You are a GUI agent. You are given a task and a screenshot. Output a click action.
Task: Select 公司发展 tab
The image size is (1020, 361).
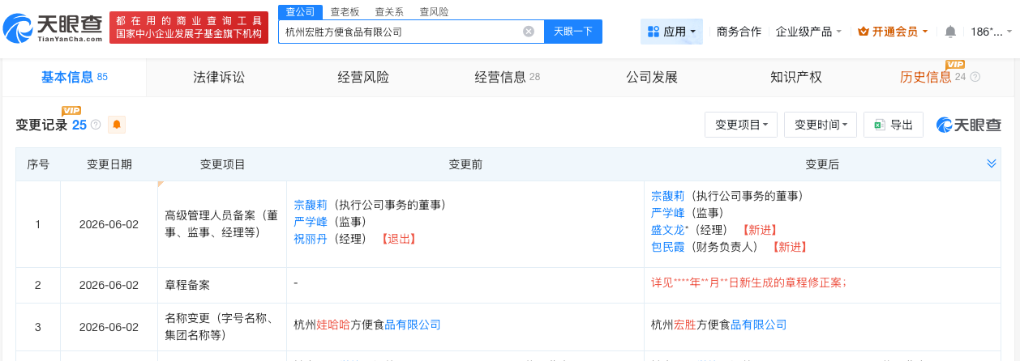pyautogui.click(x=652, y=77)
